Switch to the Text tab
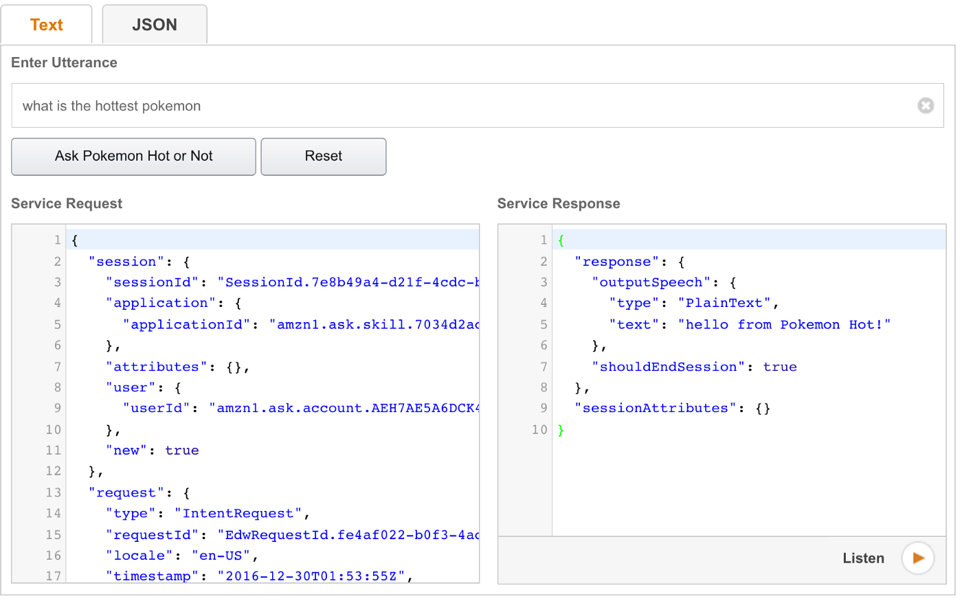Image resolution: width=962 pixels, height=603 pixels. point(47,25)
